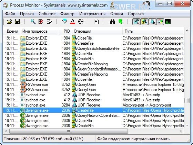Open the Highlight red A icon

(73, 22)
